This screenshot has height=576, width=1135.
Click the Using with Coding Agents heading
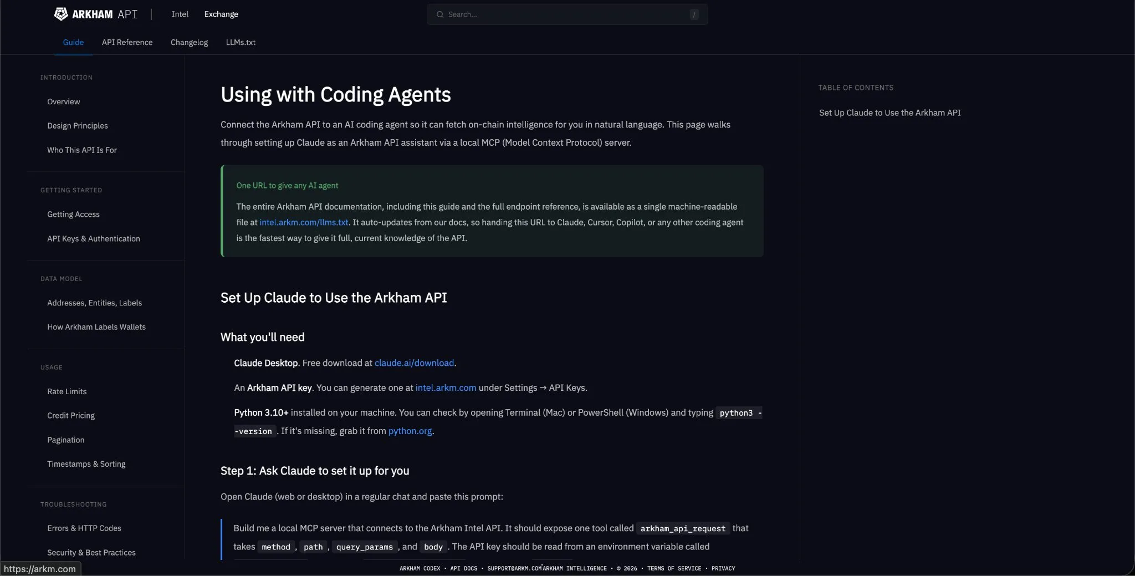336,95
